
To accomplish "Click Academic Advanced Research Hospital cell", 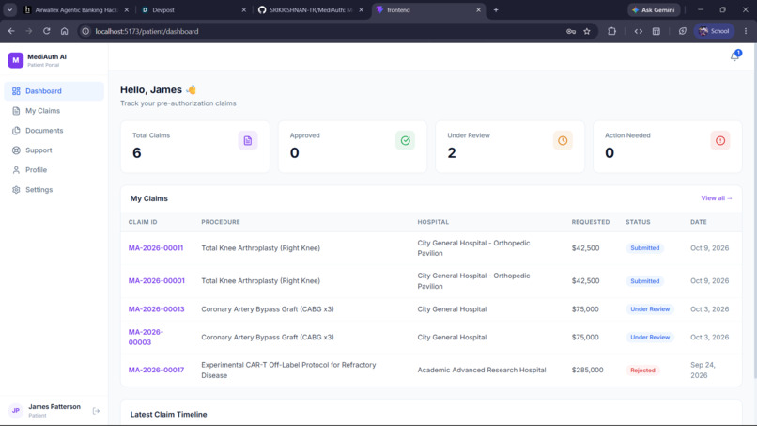I will coord(481,370).
